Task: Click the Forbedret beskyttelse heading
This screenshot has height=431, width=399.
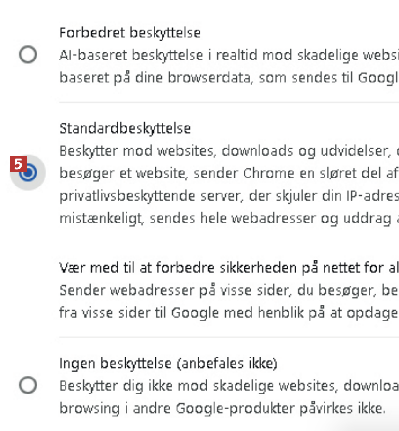Action: click(x=130, y=33)
